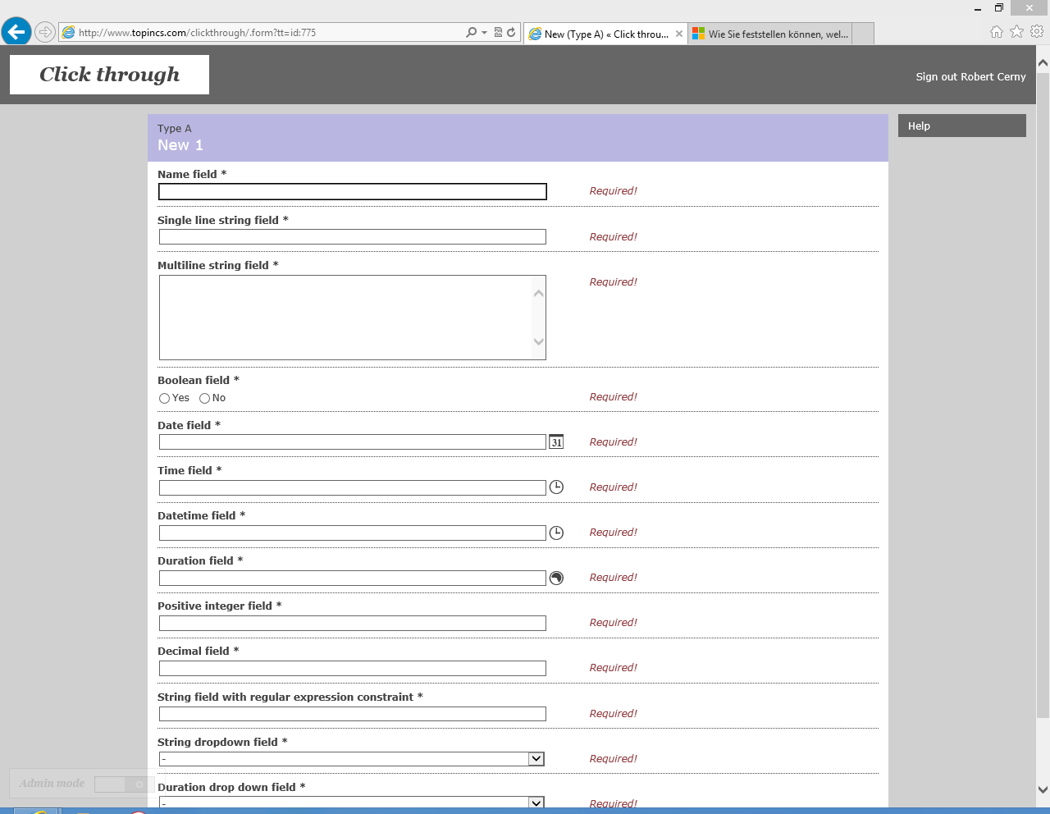Expand the Duration drop down field

536,803
